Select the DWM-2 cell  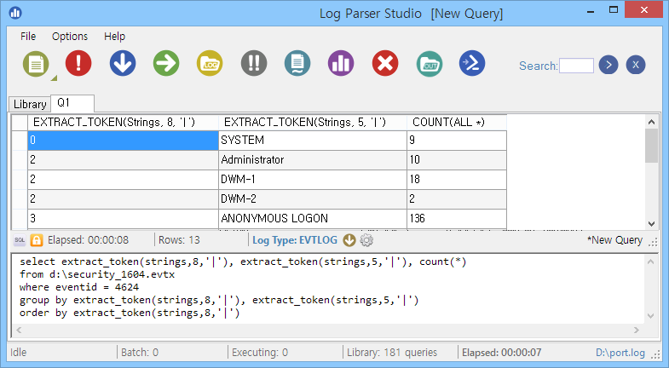[312, 198]
